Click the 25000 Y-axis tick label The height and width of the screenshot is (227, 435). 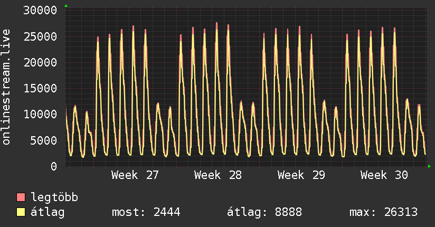tap(40, 36)
